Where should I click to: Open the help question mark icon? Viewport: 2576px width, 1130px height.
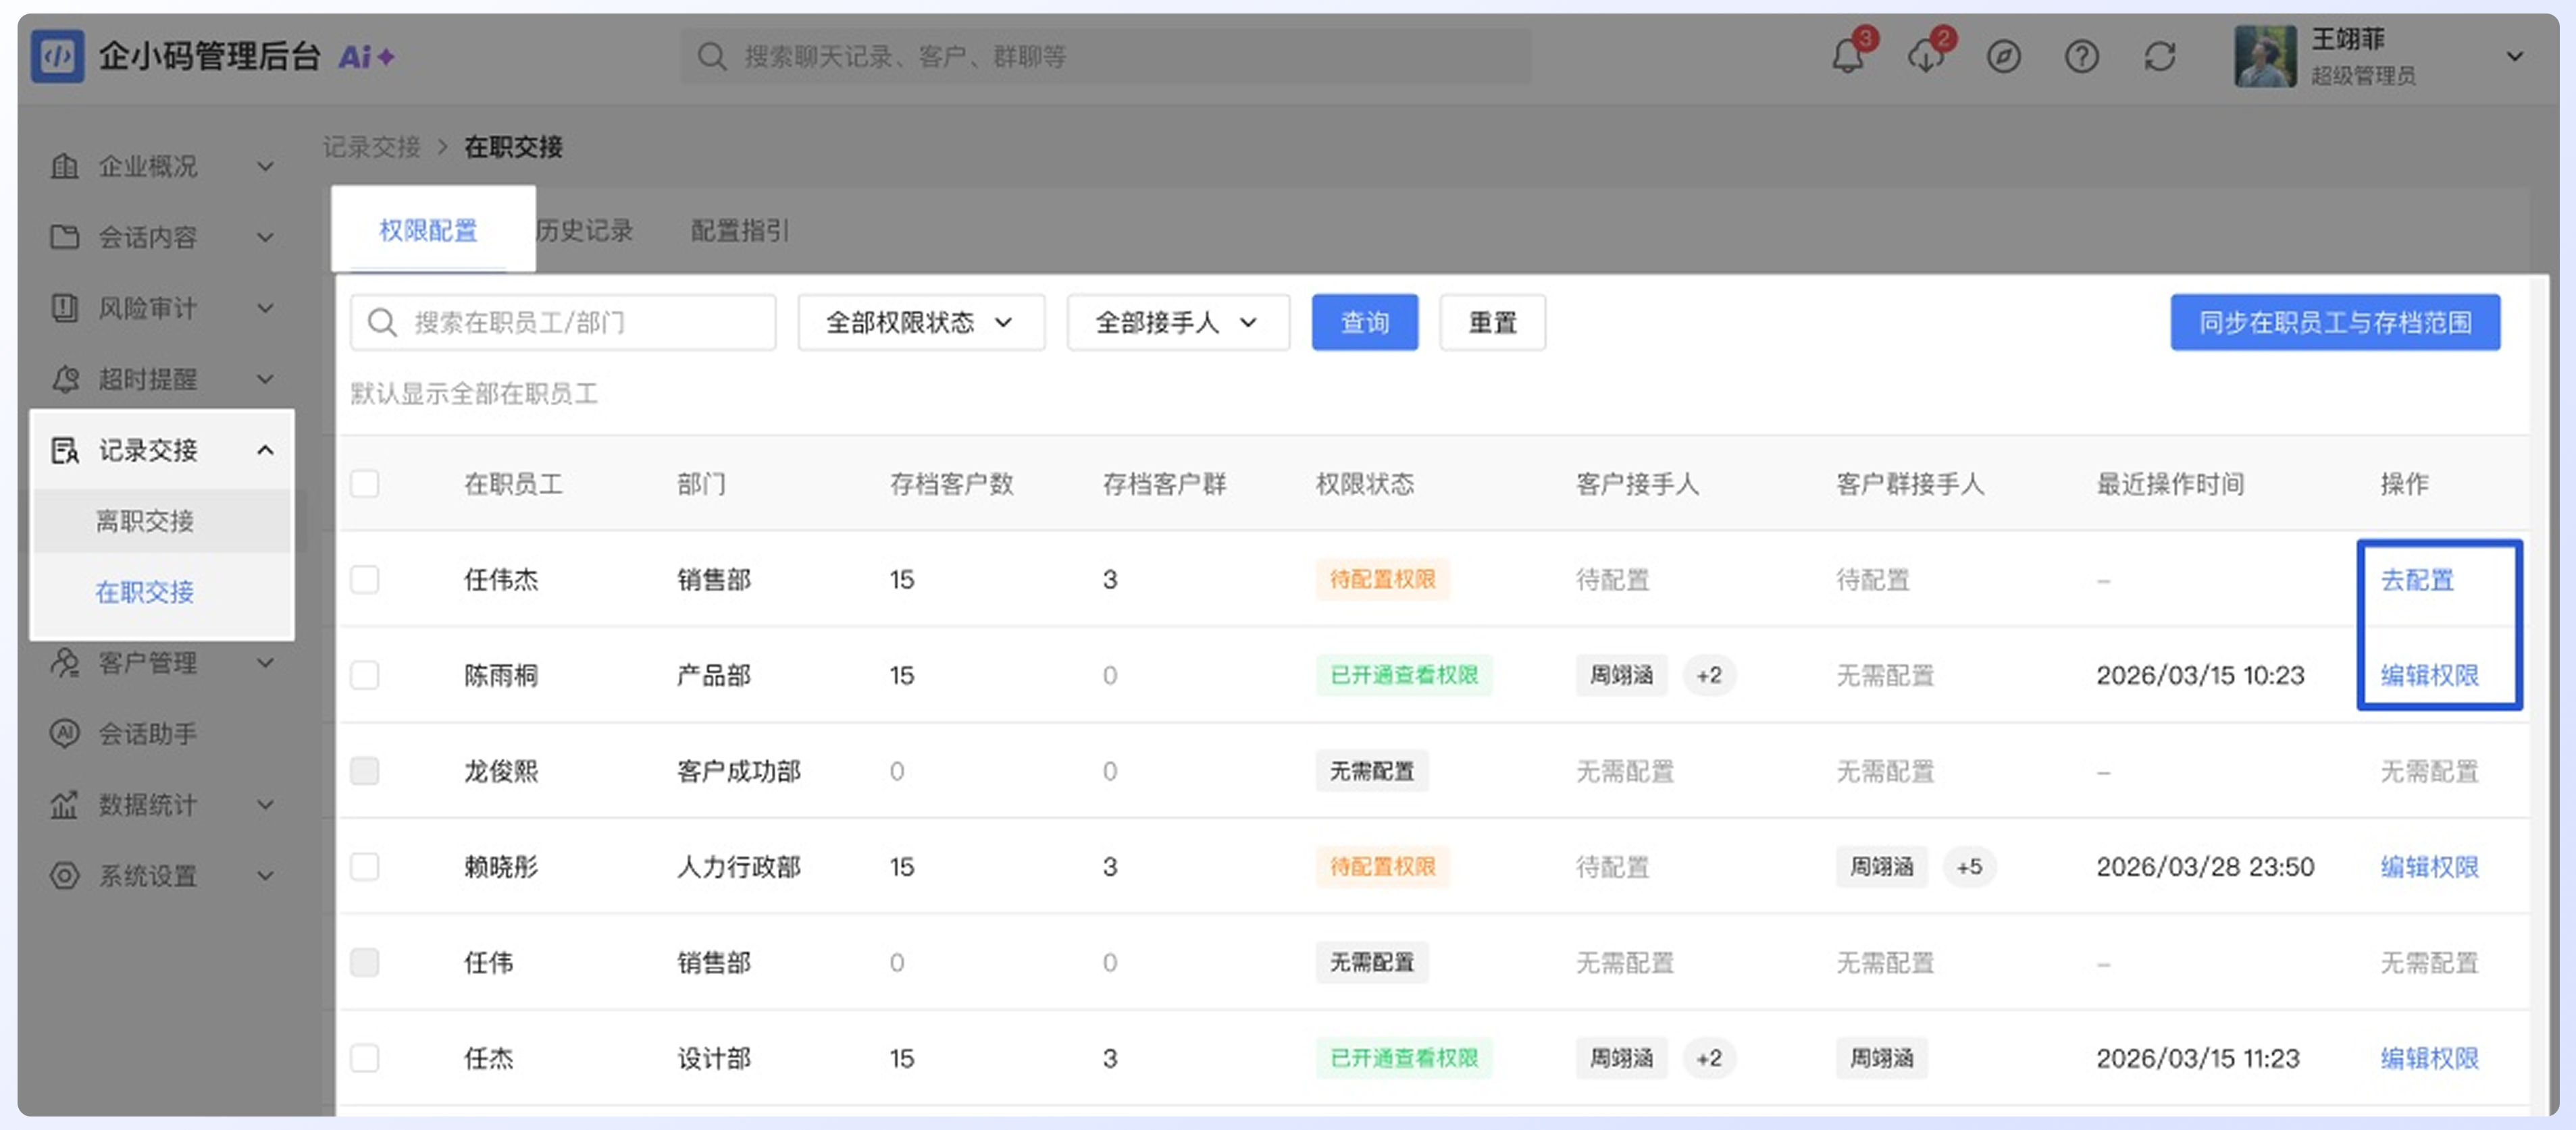point(2081,57)
